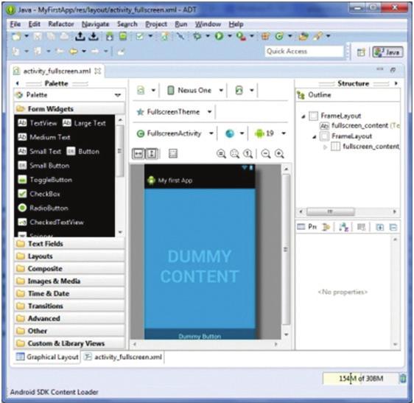Click the upload arrow toolbar icon
The image size is (414, 403).
[80, 36]
